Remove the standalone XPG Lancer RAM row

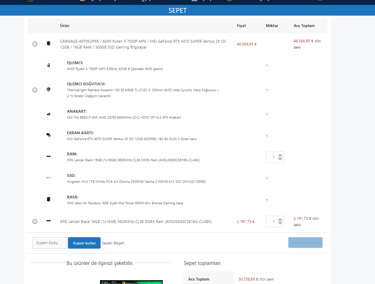click(x=35, y=221)
